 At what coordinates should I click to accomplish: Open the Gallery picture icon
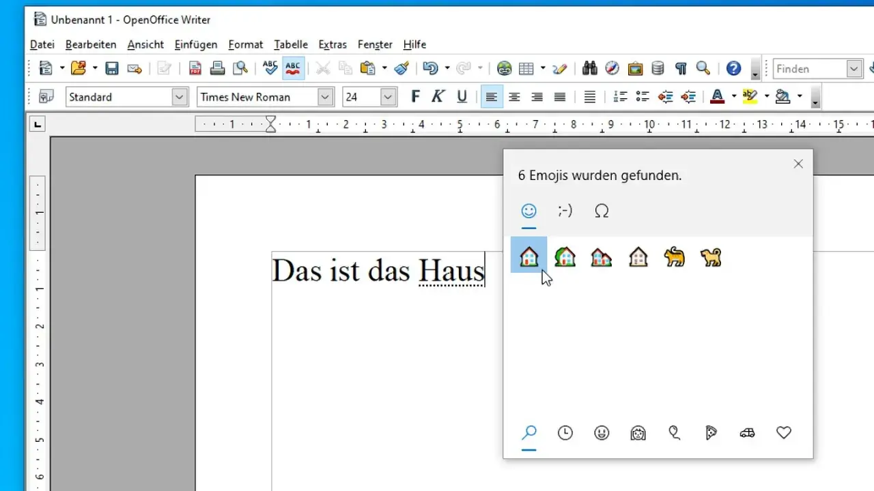pyautogui.click(x=635, y=68)
